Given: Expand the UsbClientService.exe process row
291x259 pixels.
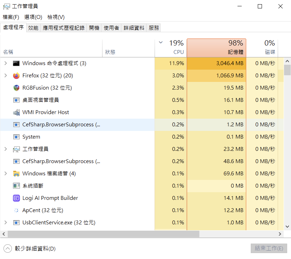Looking at the screenshot, I should click(x=6, y=222).
